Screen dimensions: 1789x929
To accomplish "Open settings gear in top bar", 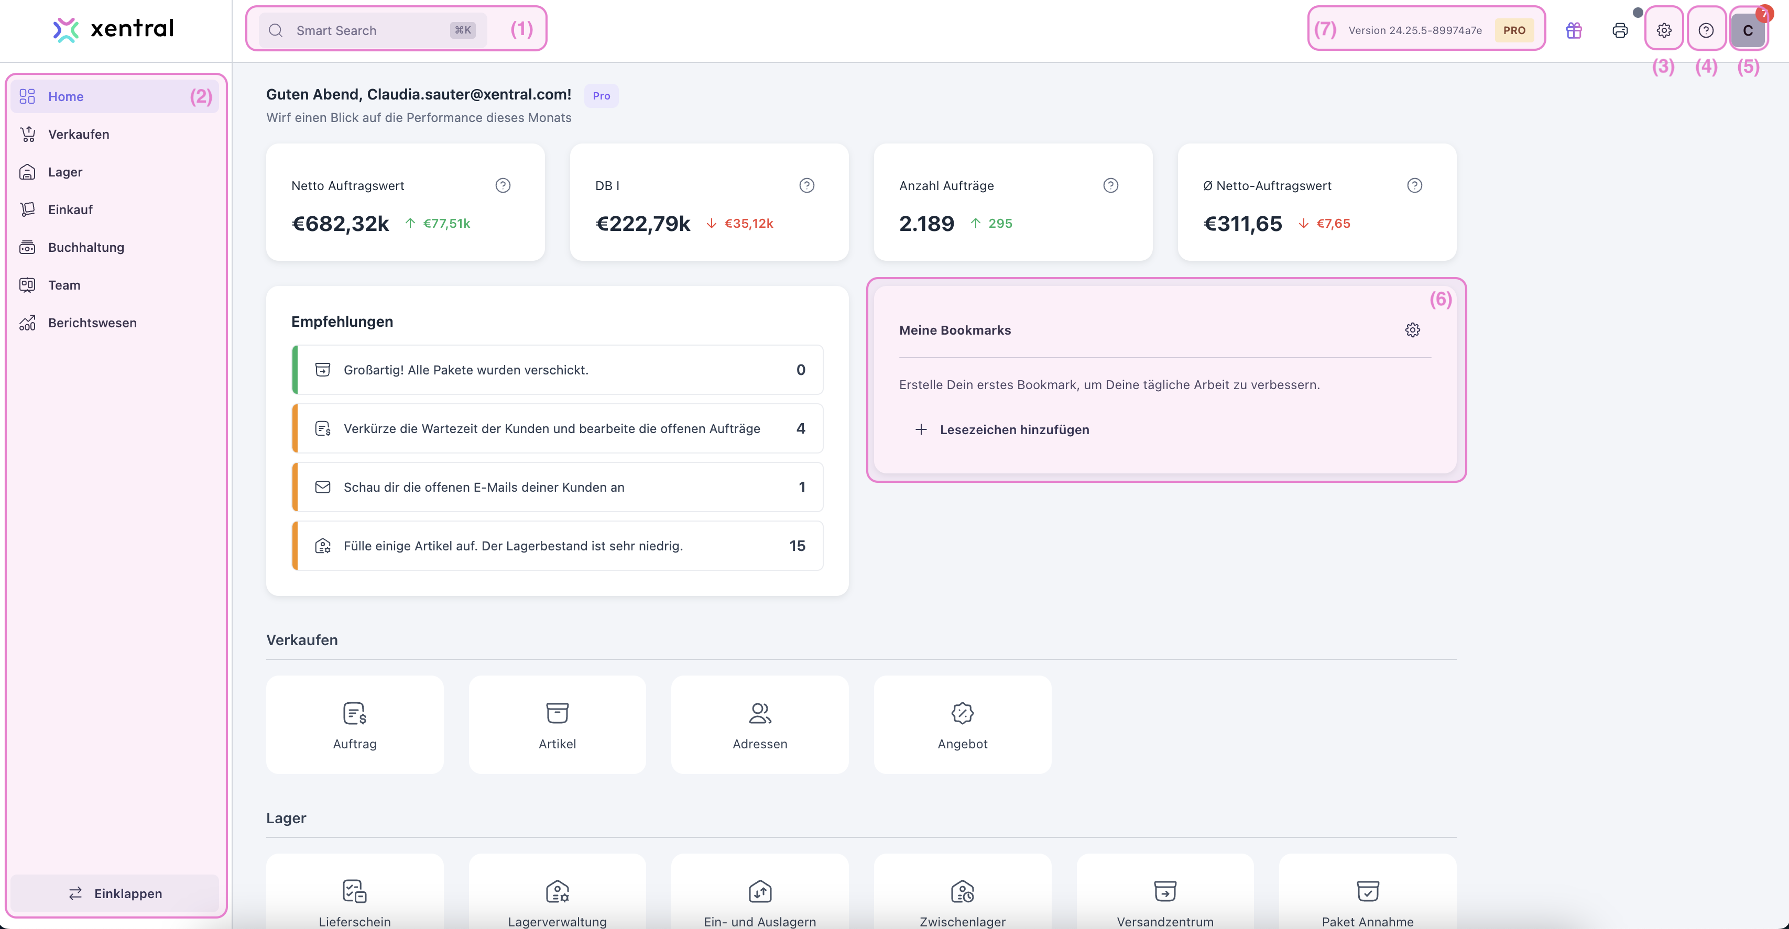I will pos(1663,30).
